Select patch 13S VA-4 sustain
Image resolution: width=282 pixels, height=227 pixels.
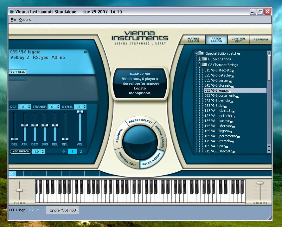pyautogui.click(x=219, y=121)
